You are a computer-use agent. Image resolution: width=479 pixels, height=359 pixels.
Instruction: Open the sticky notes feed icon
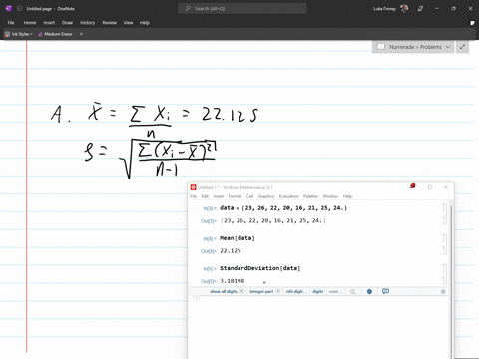pos(472,23)
